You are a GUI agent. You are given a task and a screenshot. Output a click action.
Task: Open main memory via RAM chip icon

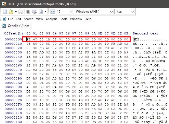click(28, 12)
